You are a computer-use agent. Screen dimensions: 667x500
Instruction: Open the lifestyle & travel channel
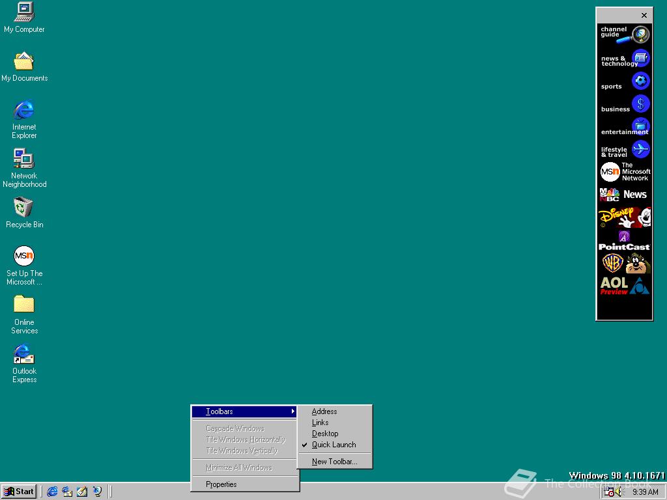pos(625,150)
